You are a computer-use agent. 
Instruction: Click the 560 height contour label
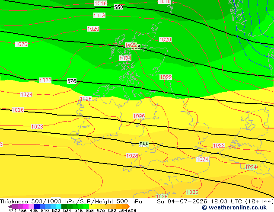[x=118, y=7]
